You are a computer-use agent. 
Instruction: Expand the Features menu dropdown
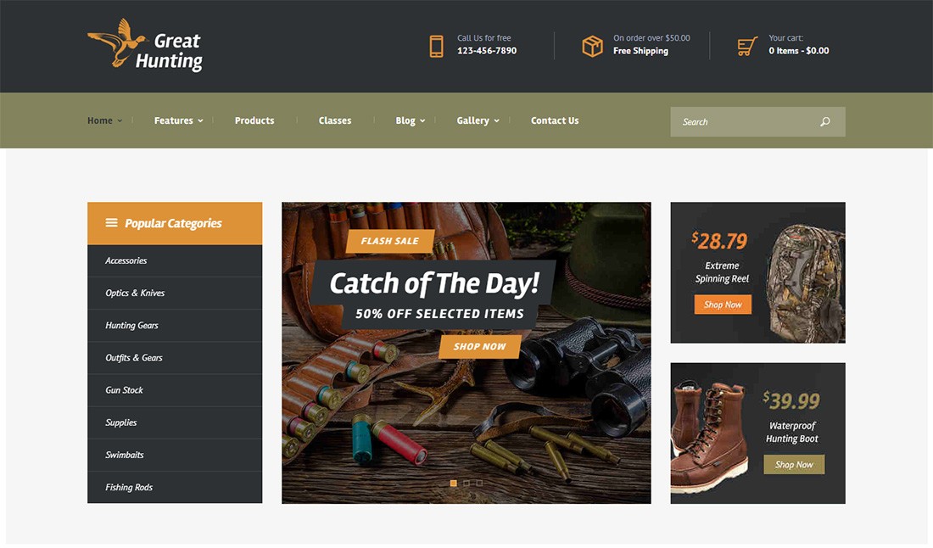[x=178, y=120]
